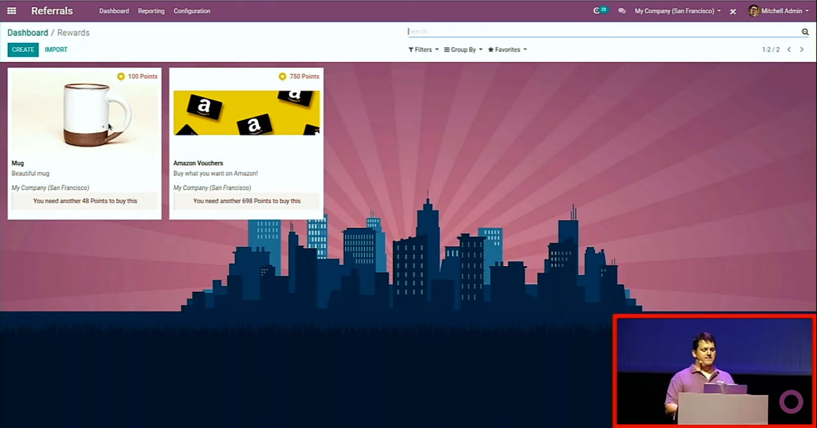Expand the My Company (San Francisco) switcher

point(678,11)
